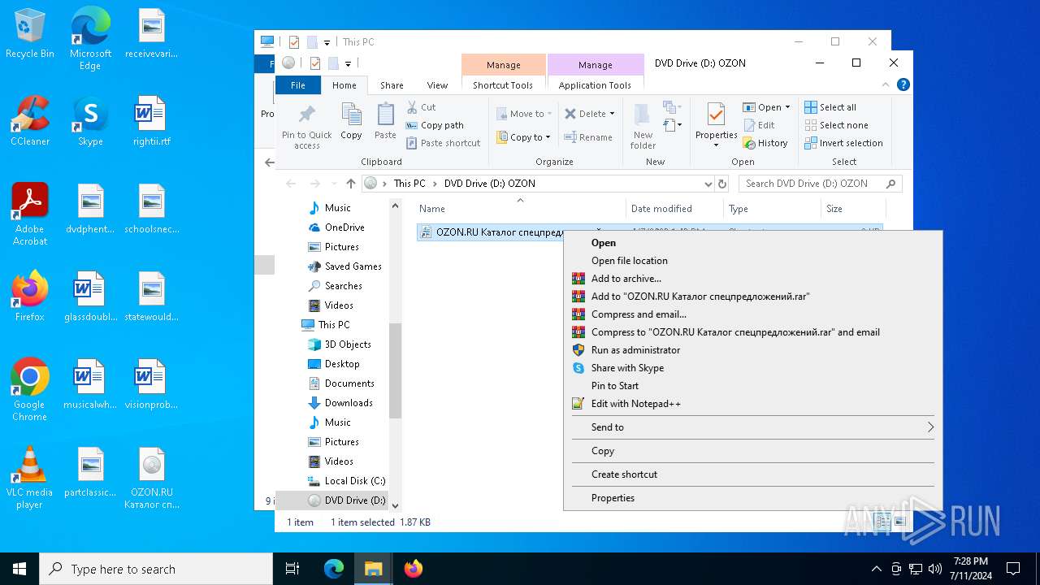Click Select none in ribbon
The width and height of the screenshot is (1040, 585).
tap(836, 125)
